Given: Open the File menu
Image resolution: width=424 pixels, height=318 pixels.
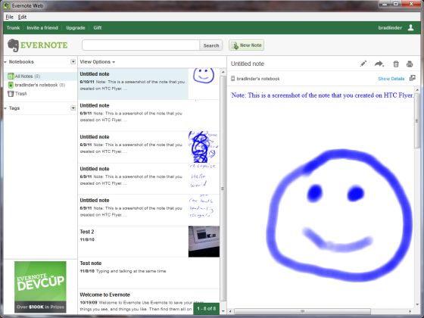Looking at the screenshot, I should coord(9,17).
